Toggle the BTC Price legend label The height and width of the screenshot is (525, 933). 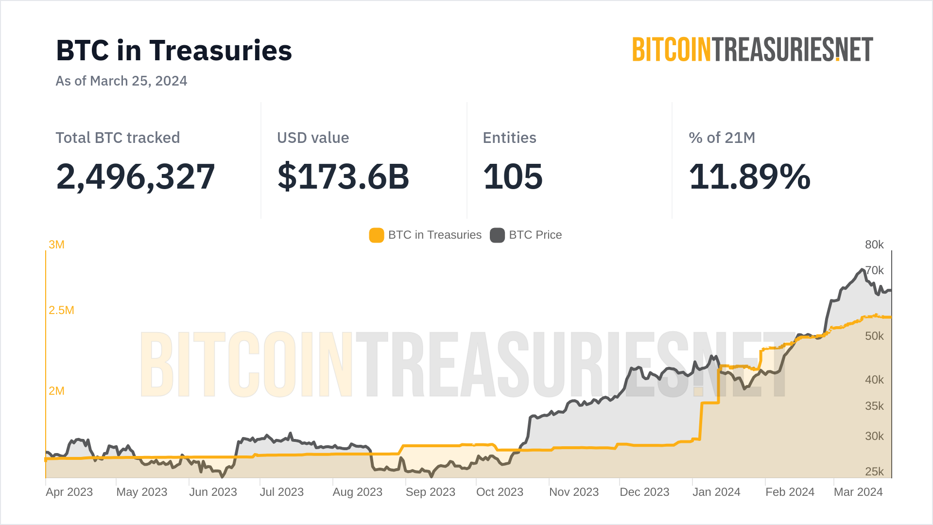[x=535, y=235]
